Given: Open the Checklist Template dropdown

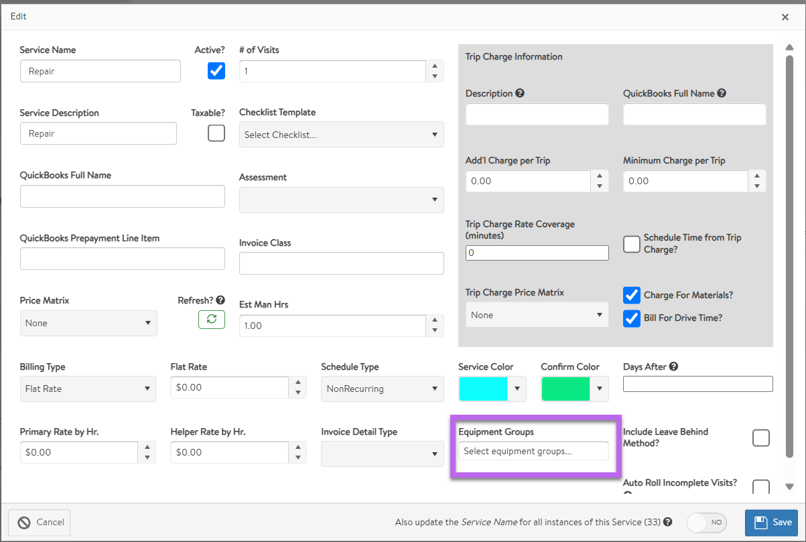Looking at the screenshot, I should point(341,135).
